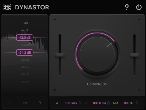Click the -12.0 dB threshold handle
Viewport: 146px width, 110px height.
pos(25,38)
